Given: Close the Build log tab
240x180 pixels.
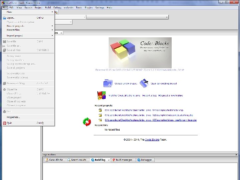Looking at the screenshot, I should [109, 160].
